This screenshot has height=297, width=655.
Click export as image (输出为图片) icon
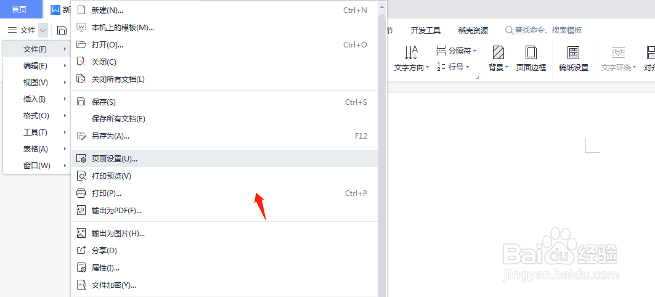click(x=81, y=233)
